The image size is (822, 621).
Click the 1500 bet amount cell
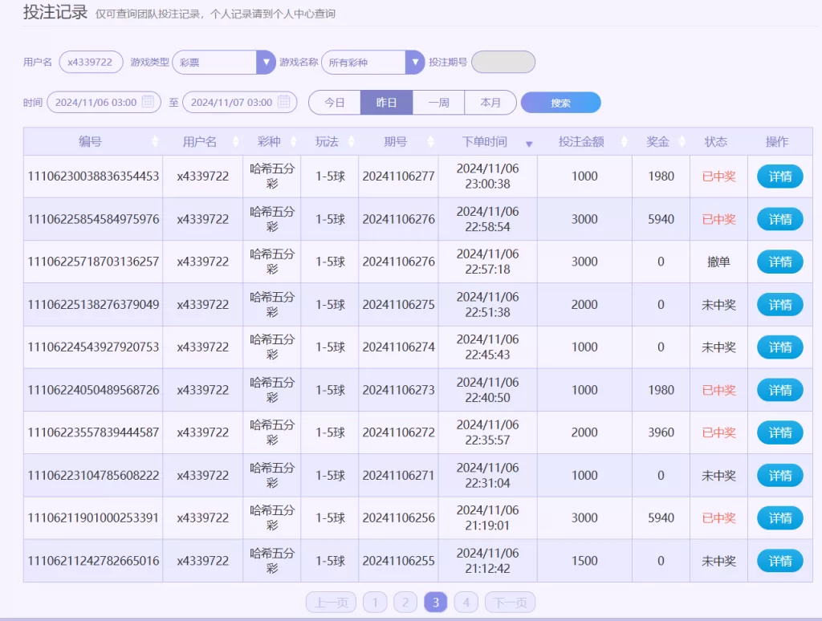584,561
